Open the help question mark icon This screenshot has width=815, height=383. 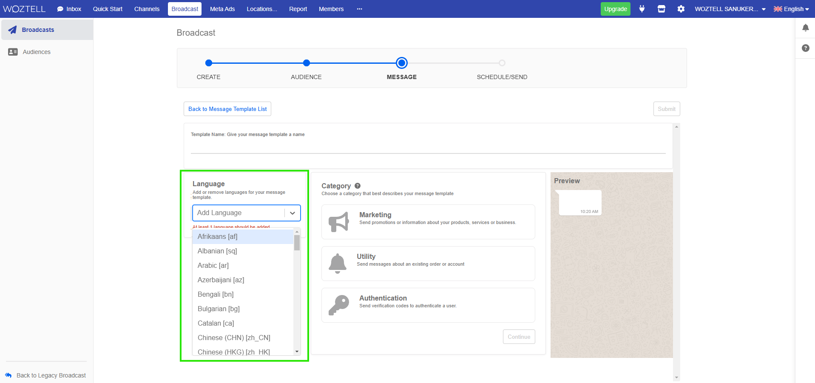click(x=805, y=48)
